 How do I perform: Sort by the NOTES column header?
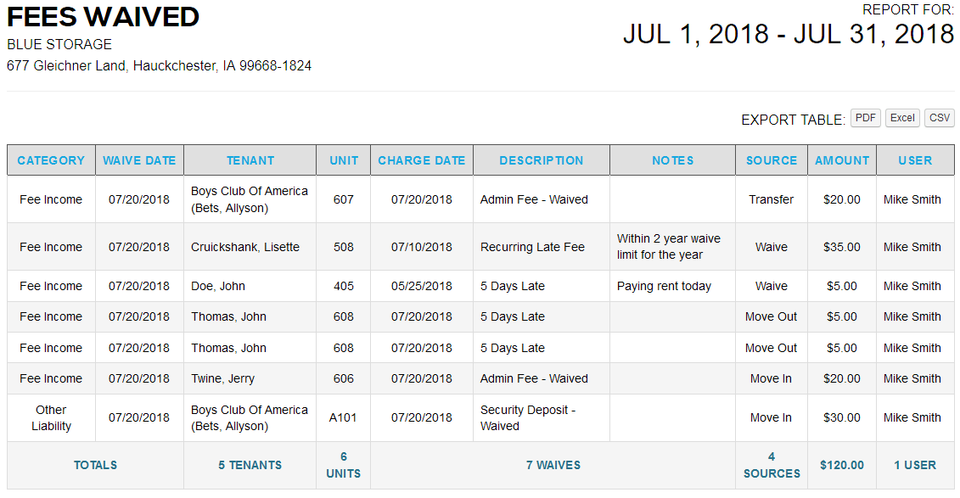(x=672, y=159)
